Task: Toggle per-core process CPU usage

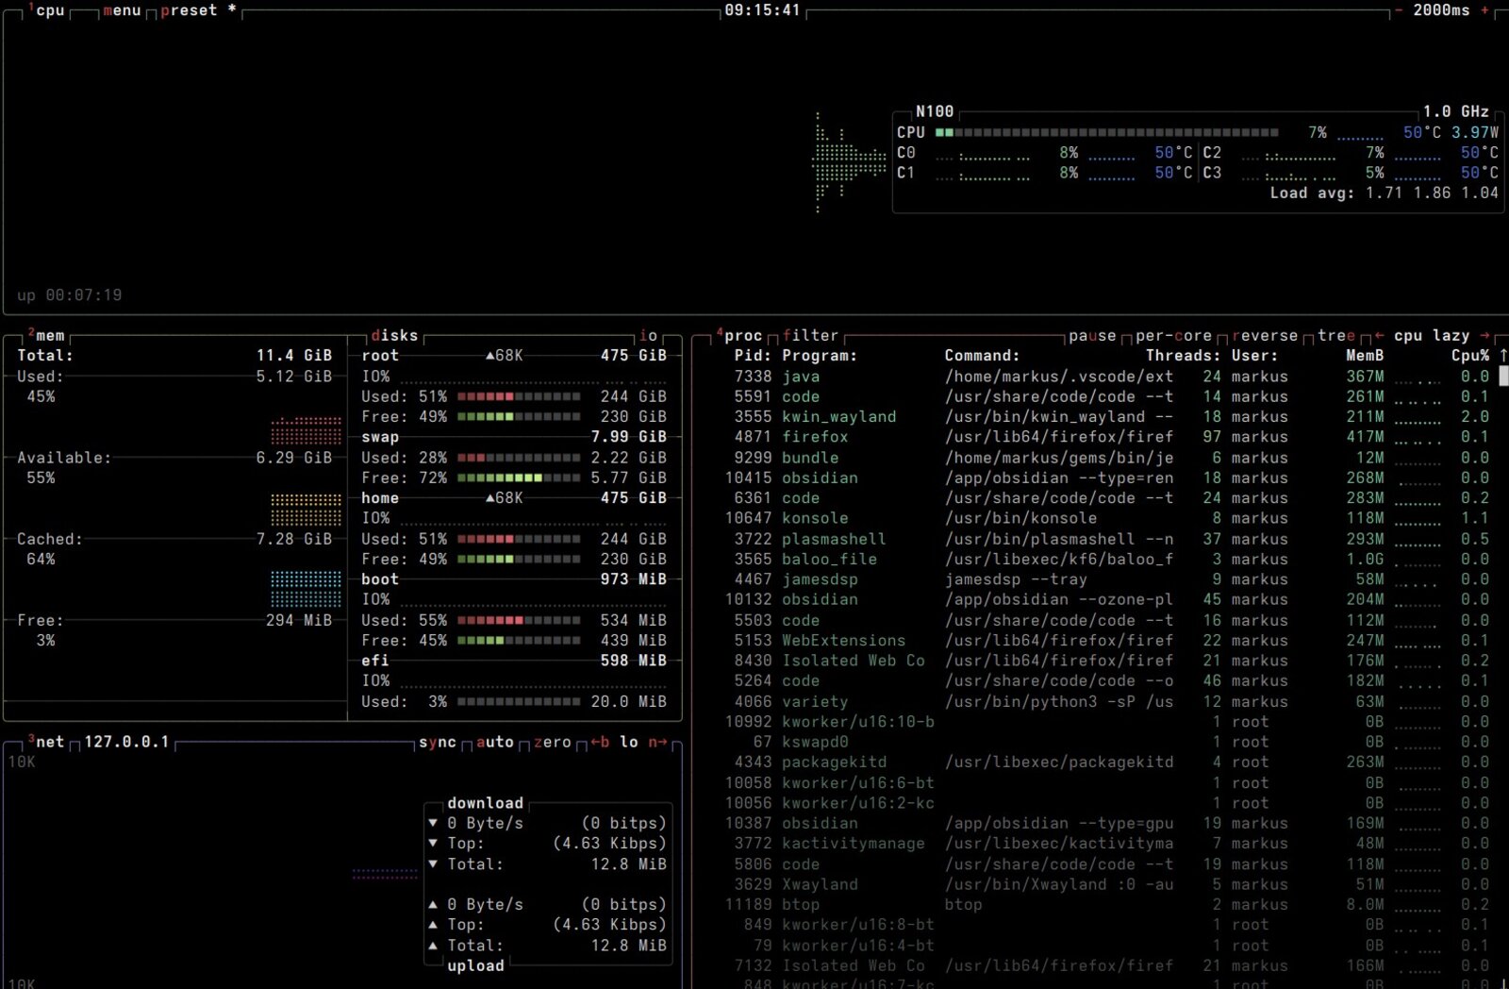Action: coord(1173,335)
